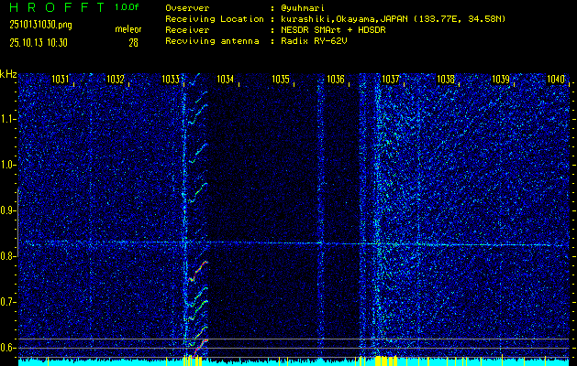The width and height of the screenshot is (577, 366).
Task: Click the 1.00f version label
Action: (x=127, y=7)
